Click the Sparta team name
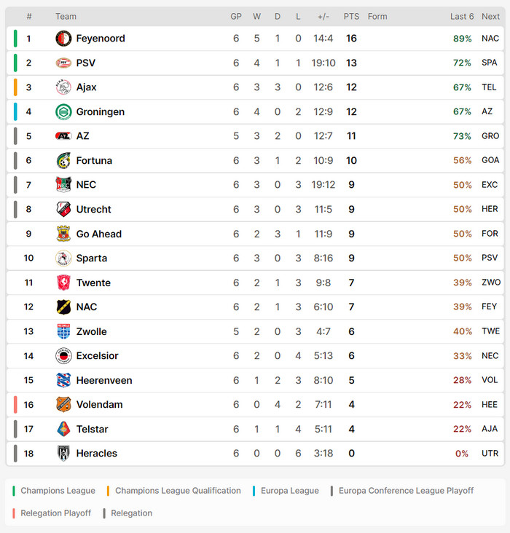Image resolution: width=510 pixels, height=533 pixels. [x=91, y=258]
